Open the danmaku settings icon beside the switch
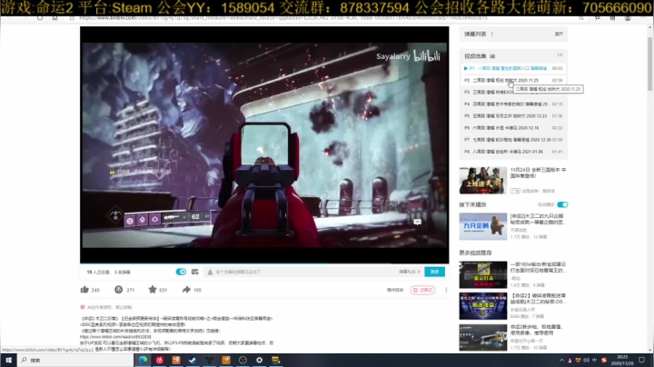The width and height of the screenshot is (654, 367). (194, 272)
